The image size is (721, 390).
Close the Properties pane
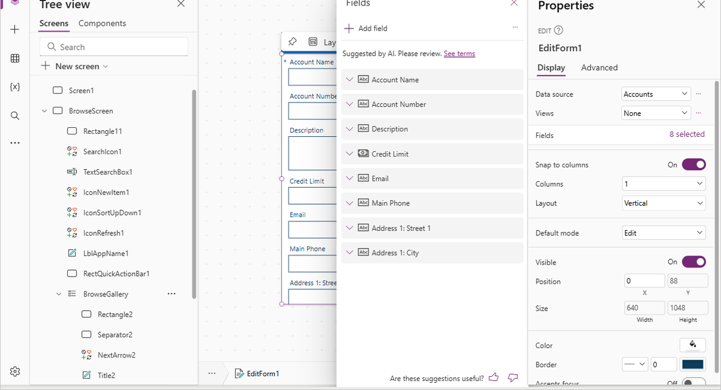[x=701, y=5]
